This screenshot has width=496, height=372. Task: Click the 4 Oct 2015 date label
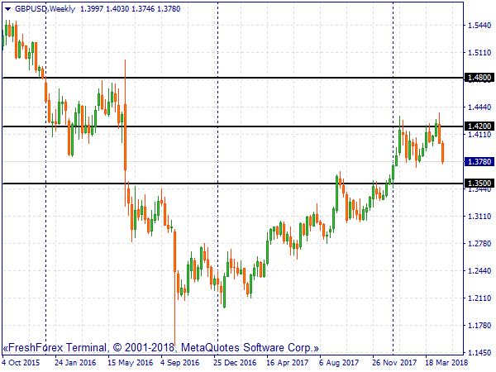pos(21,363)
